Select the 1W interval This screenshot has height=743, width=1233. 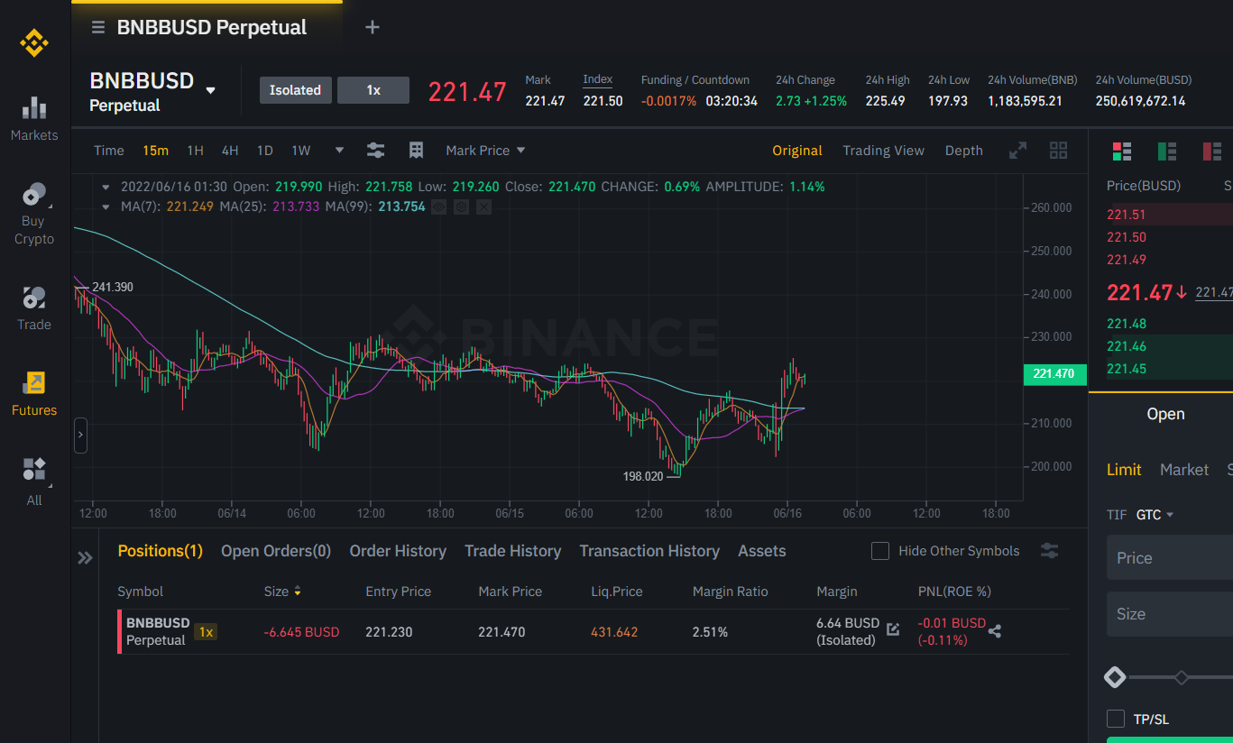pyautogui.click(x=300, y=151)
